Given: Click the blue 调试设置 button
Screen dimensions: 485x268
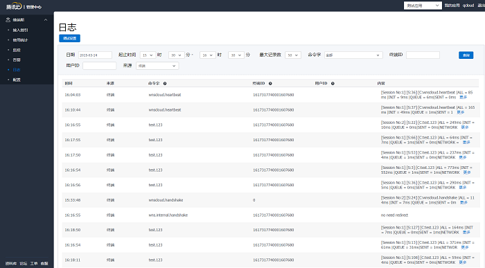Looking at the screenshot, I should click(69, 38).
